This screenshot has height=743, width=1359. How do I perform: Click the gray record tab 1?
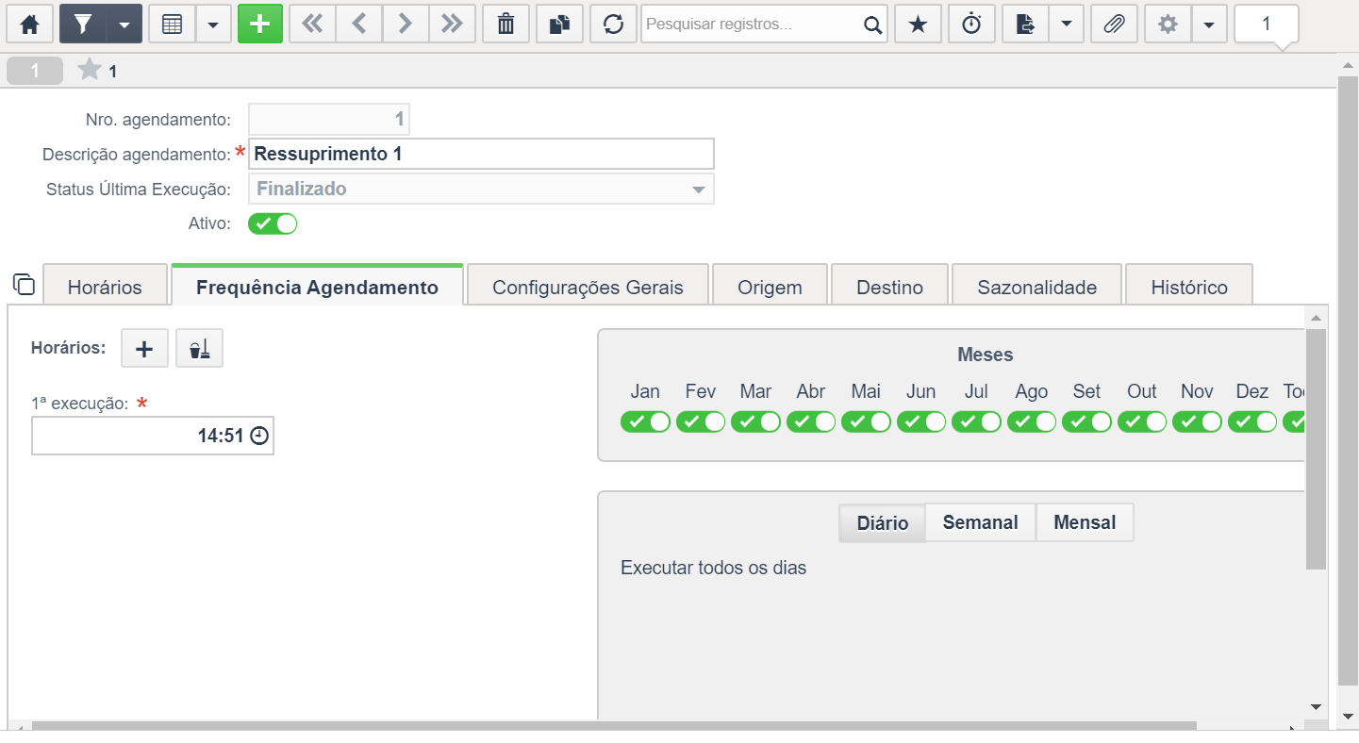point(35,71)
